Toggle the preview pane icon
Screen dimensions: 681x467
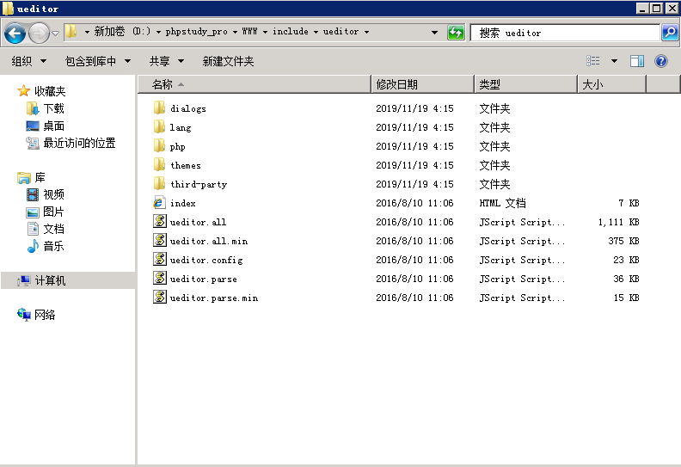637,61
